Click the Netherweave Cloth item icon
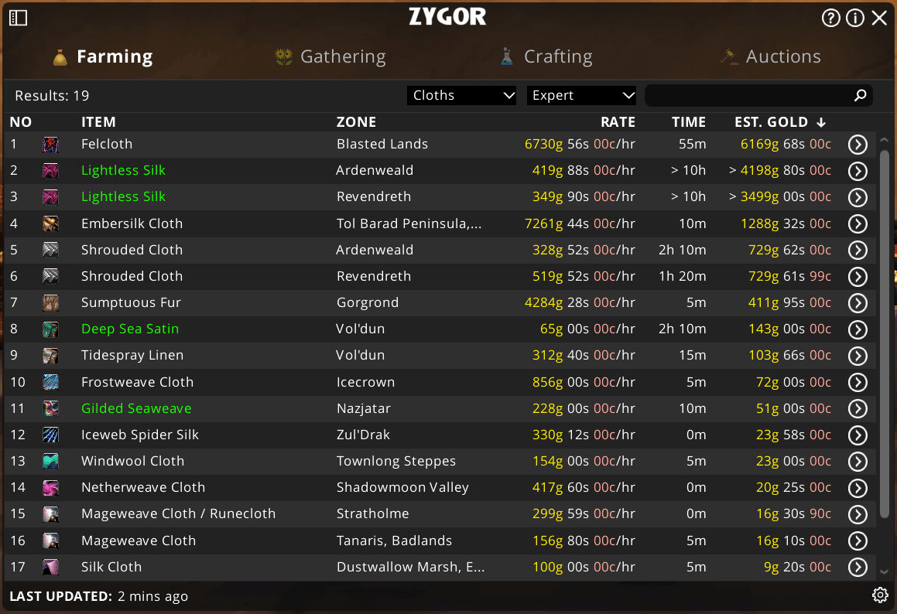This screenshot has height=614, width=897. (x=50, y=488)
